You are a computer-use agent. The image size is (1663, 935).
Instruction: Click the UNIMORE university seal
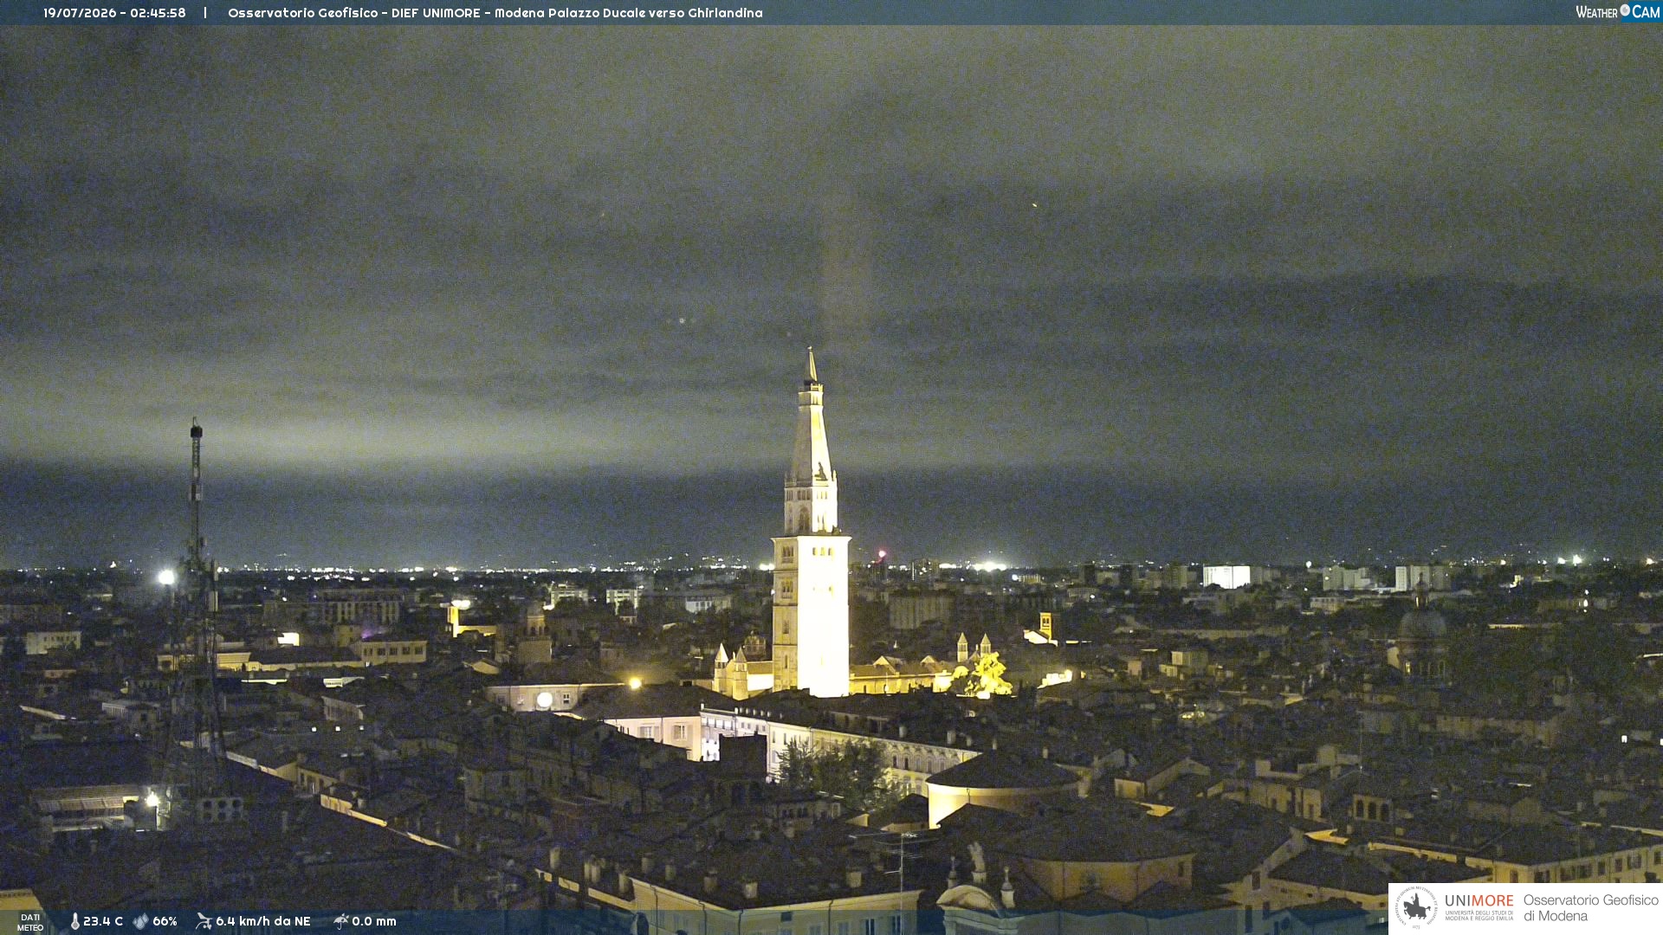click(x=1416, y=908)
